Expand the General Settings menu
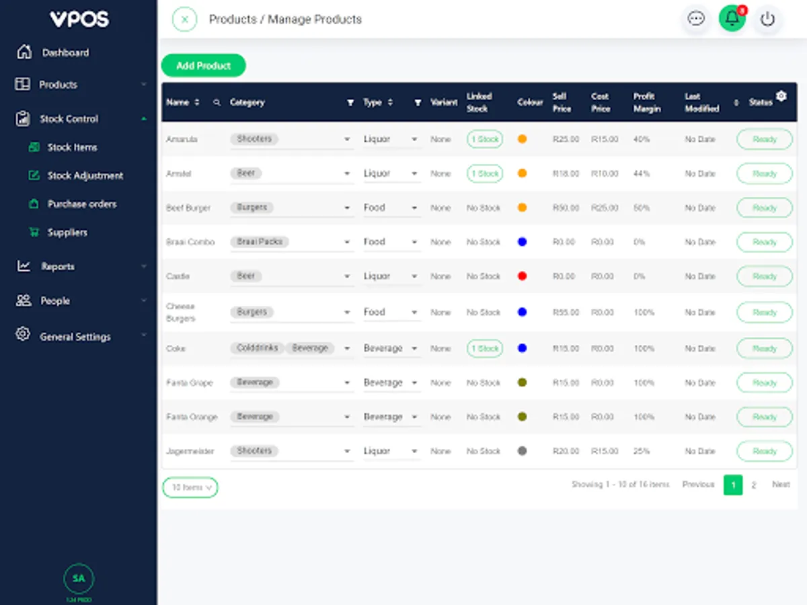The width and height of the screenshot is (807, 605). pyautogui.click(x=81, y=336)
